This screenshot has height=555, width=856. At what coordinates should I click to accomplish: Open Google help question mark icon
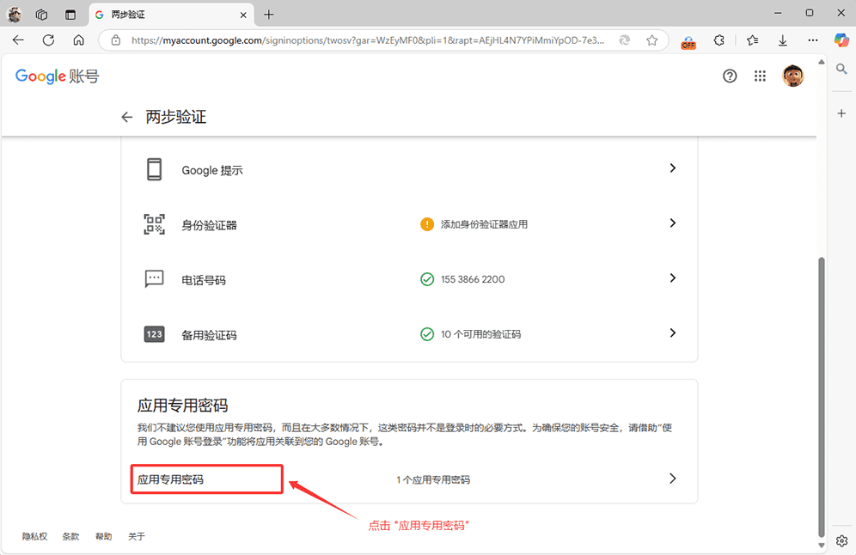[730, 76]
